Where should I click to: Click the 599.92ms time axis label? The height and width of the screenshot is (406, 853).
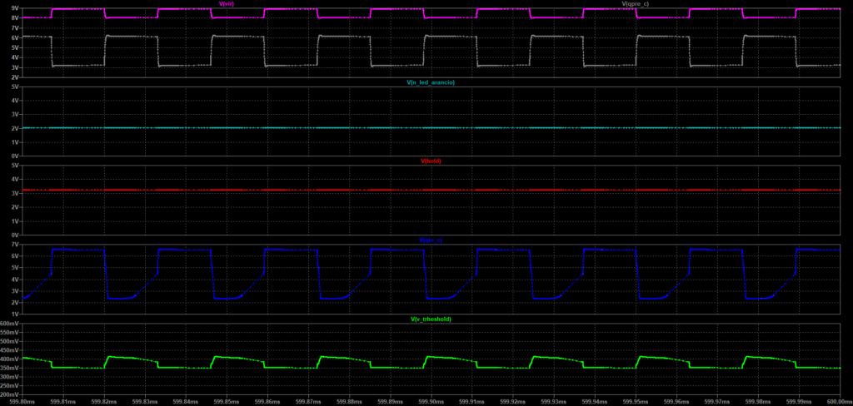coord(512,401)
